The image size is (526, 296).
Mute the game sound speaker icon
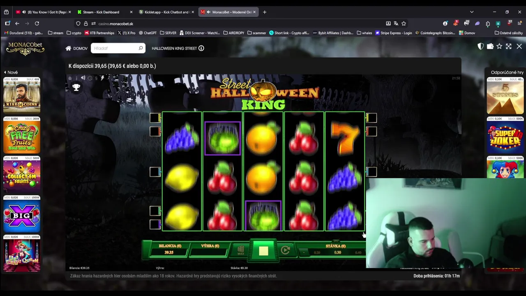83,78
